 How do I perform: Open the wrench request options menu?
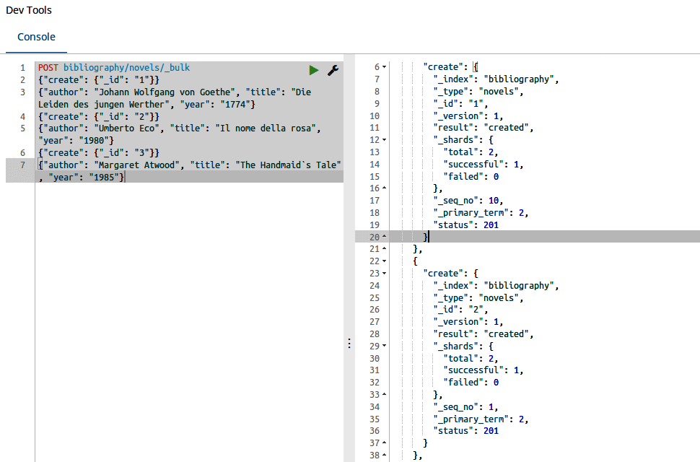[x=333, y=70]
